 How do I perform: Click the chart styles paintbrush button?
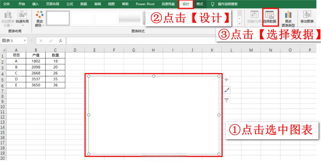coord(226,90)
